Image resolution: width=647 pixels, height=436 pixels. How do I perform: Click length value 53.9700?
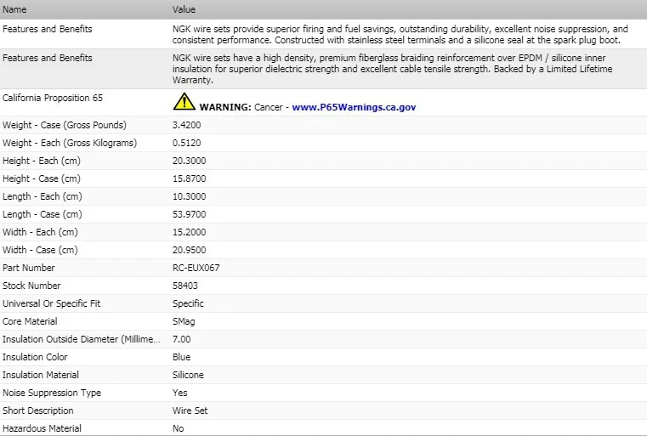coord(189,214)
